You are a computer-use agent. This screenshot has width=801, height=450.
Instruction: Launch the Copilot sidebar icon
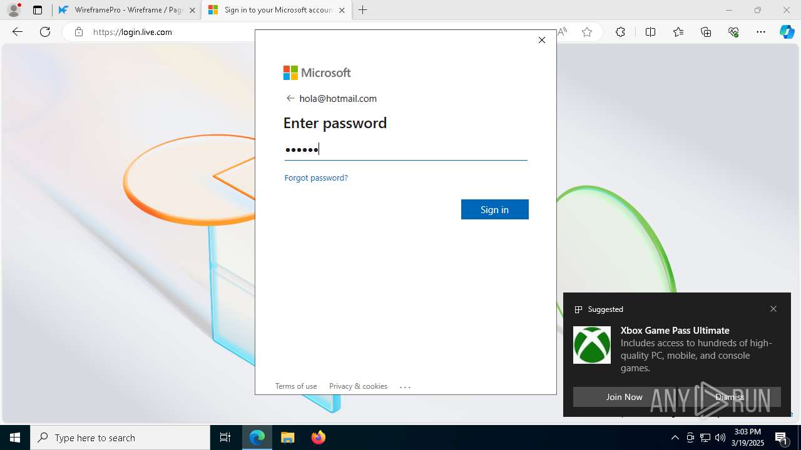(x=787, y=32)
